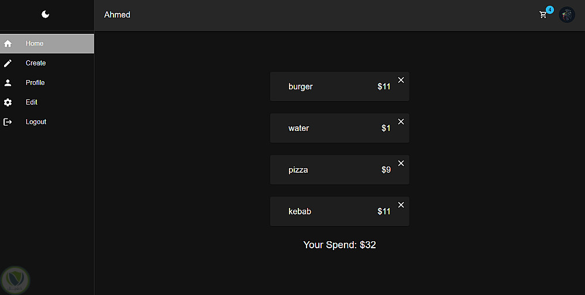Screen dimensions: 585x295
Task: Open the Create menu item
Action: (x=36, y=63)
